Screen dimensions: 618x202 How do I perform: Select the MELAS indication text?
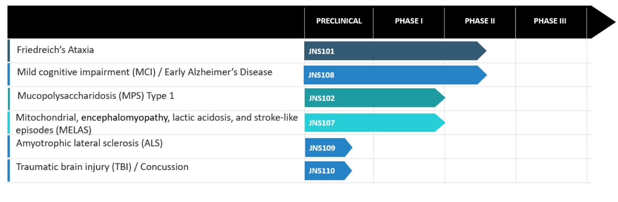click(157, 123)
